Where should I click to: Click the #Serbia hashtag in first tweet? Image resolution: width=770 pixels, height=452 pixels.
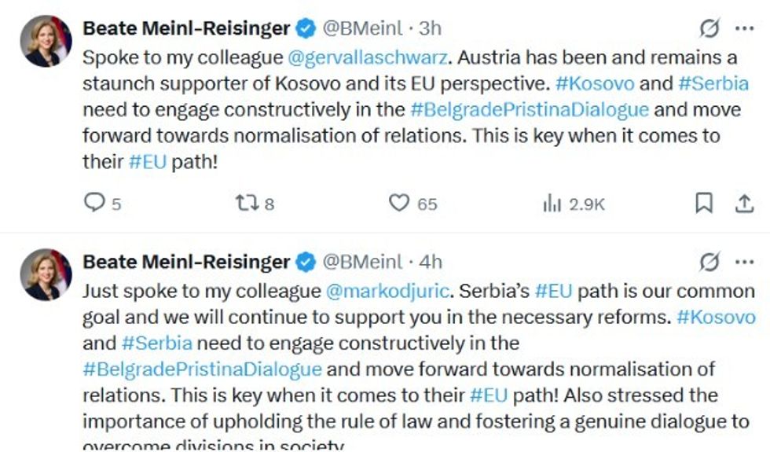[x=712, y=83]
